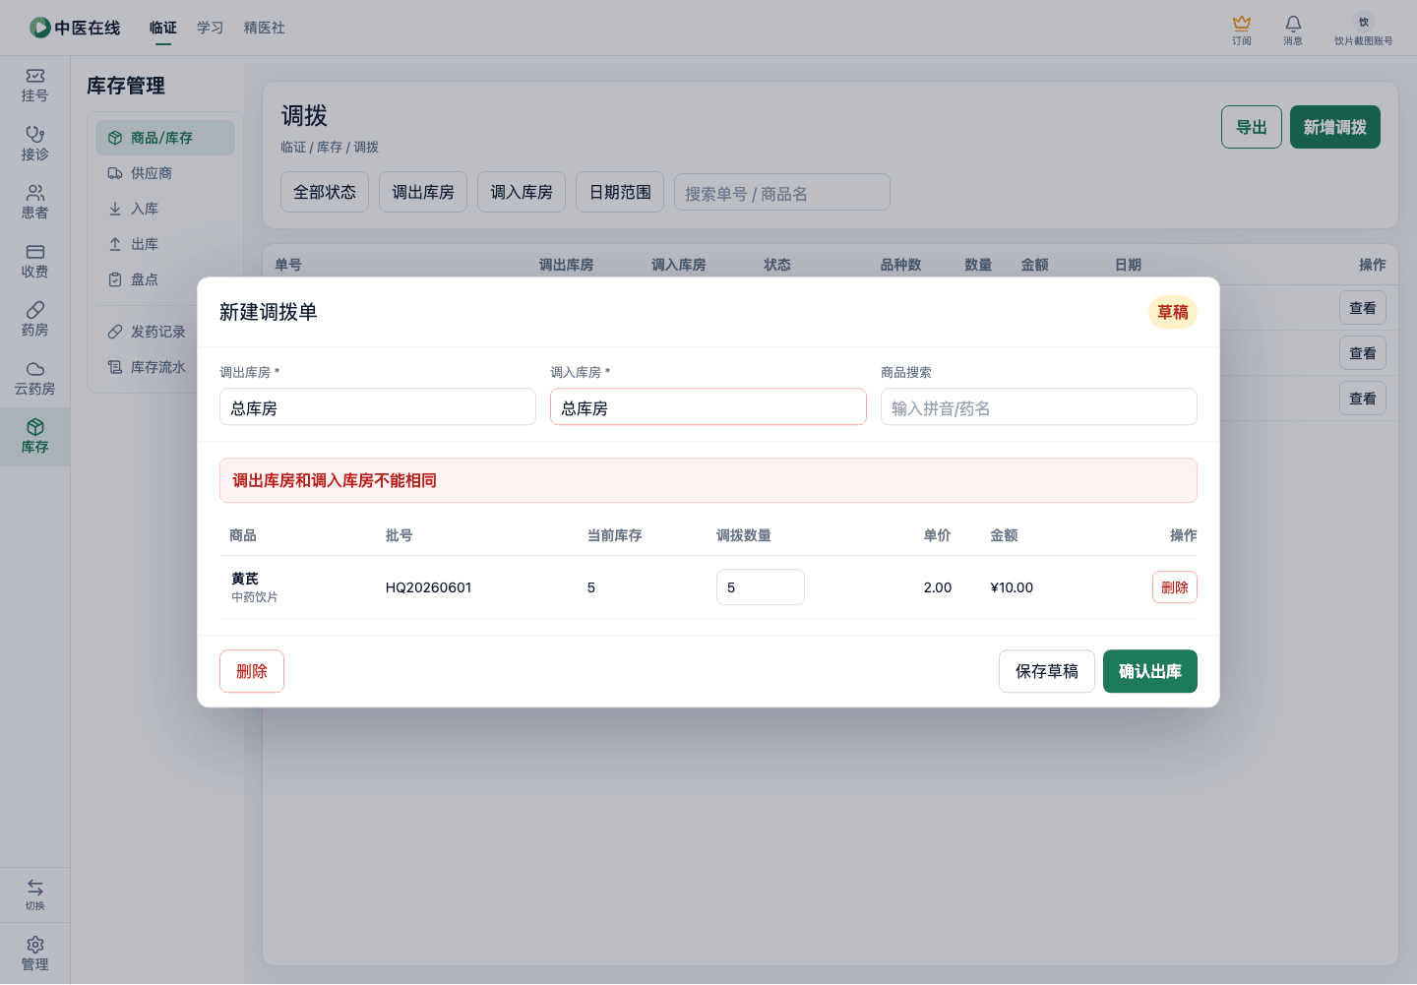1417x985 pixels.
Task: Open 收费 sidebar item
Action: coord(34,262)
